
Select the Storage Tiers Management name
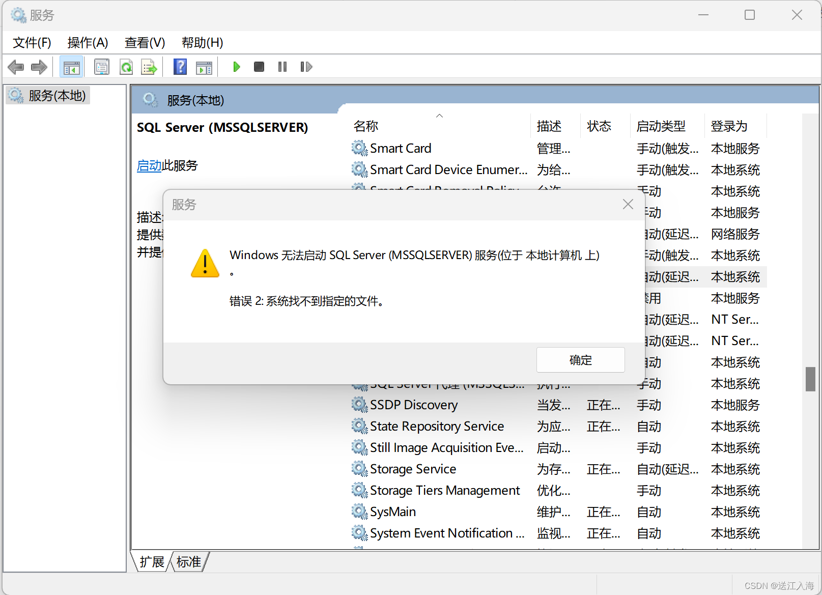[445, 490]
